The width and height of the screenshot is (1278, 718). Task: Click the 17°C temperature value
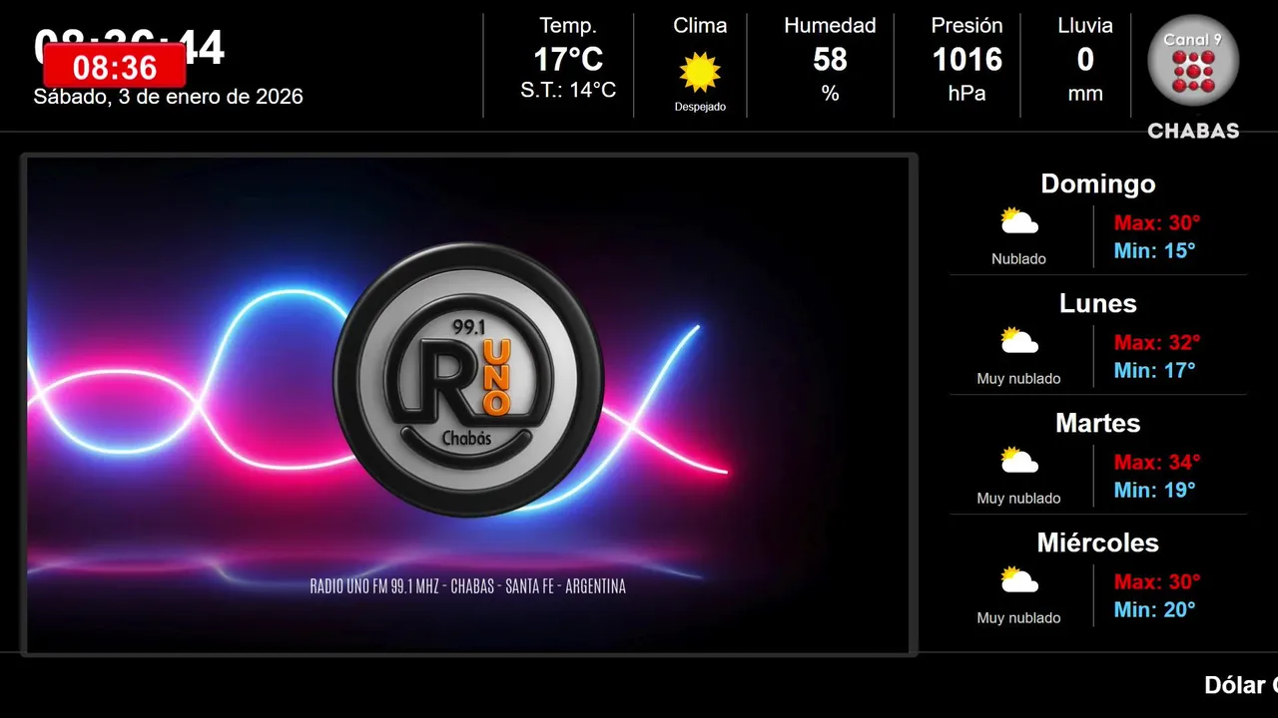point(568,60)
